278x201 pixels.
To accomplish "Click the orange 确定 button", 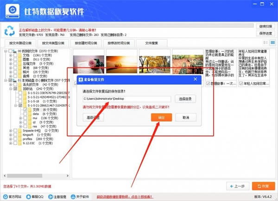I will pyautogui.click(x=161, y=117).
